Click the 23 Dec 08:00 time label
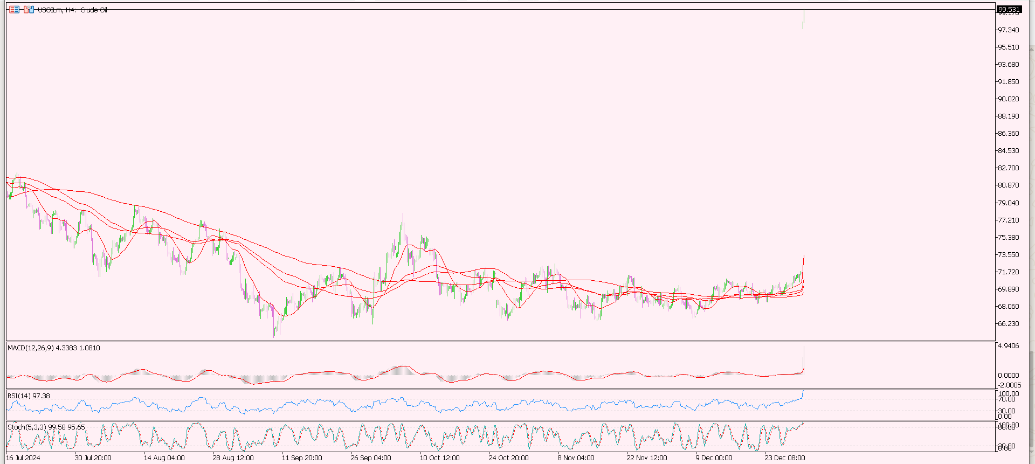Screen dimensions: 1035x464 tap(785, 458)
